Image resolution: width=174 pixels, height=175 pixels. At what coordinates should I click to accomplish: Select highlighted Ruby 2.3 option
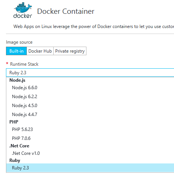[90, 168]
